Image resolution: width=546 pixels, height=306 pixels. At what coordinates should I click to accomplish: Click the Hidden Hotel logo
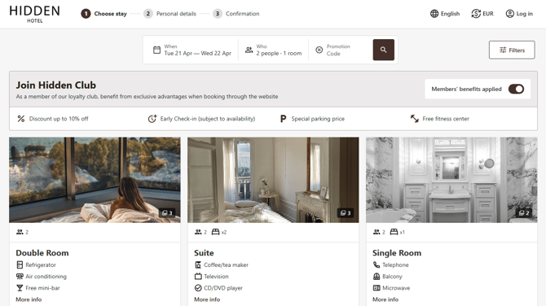click(34, 14)
